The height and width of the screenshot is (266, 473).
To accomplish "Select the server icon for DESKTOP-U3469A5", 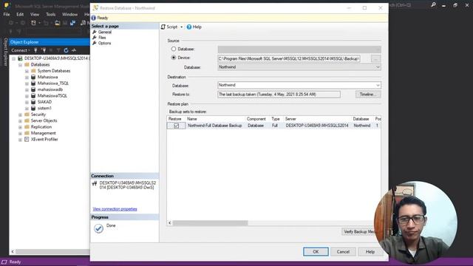I will click(x=20, y=58).
